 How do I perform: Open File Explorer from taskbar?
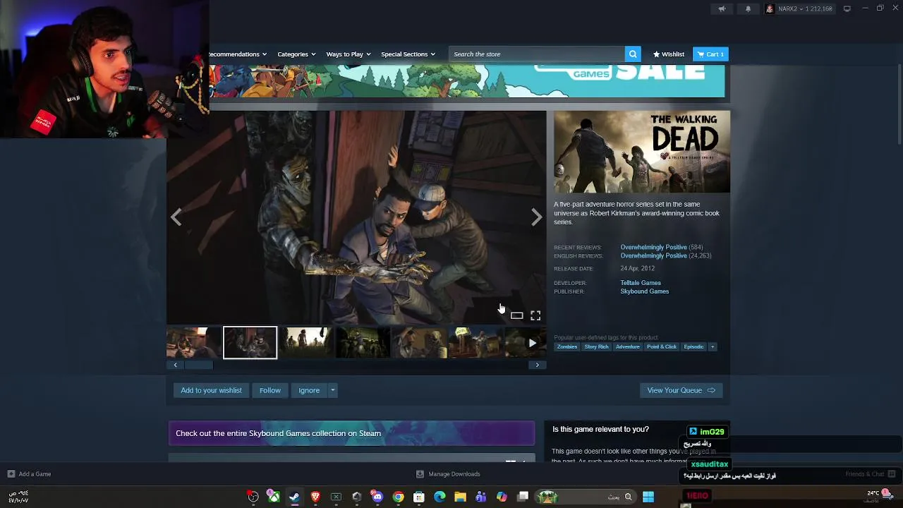click(x=460, y=497)
